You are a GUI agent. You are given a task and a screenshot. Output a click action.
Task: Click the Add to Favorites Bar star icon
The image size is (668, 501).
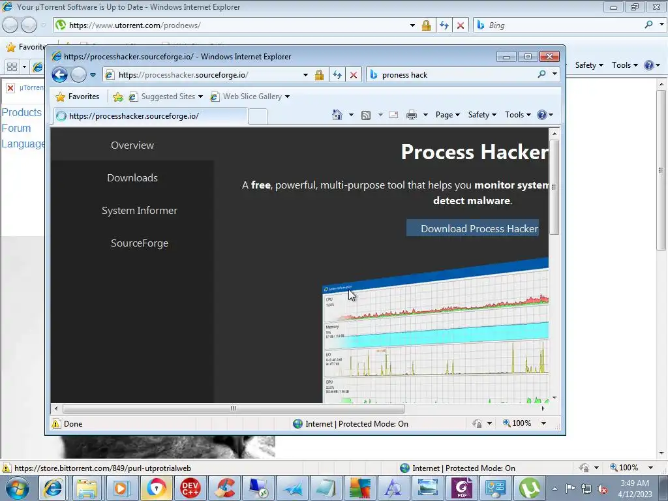(x=118, y=97)
